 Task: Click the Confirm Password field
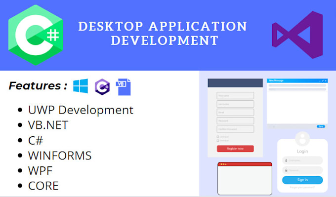(235, 129)
